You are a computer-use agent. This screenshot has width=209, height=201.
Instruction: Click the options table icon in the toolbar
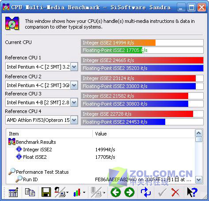[13, 192]
